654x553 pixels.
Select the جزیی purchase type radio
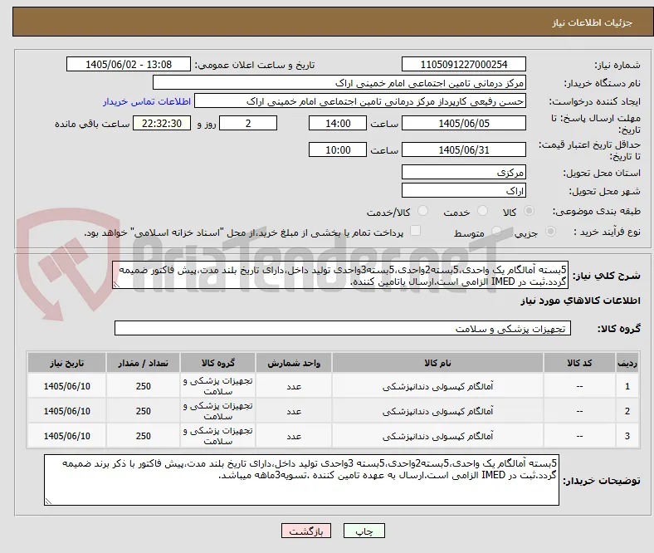(x=550, y=231)
